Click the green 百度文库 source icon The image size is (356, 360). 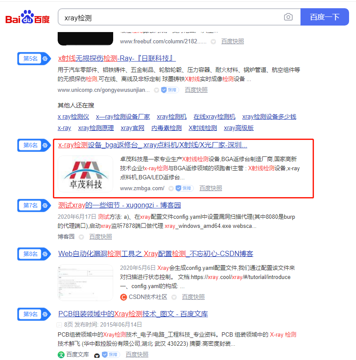pyautogui.click(x=61, y=355)
